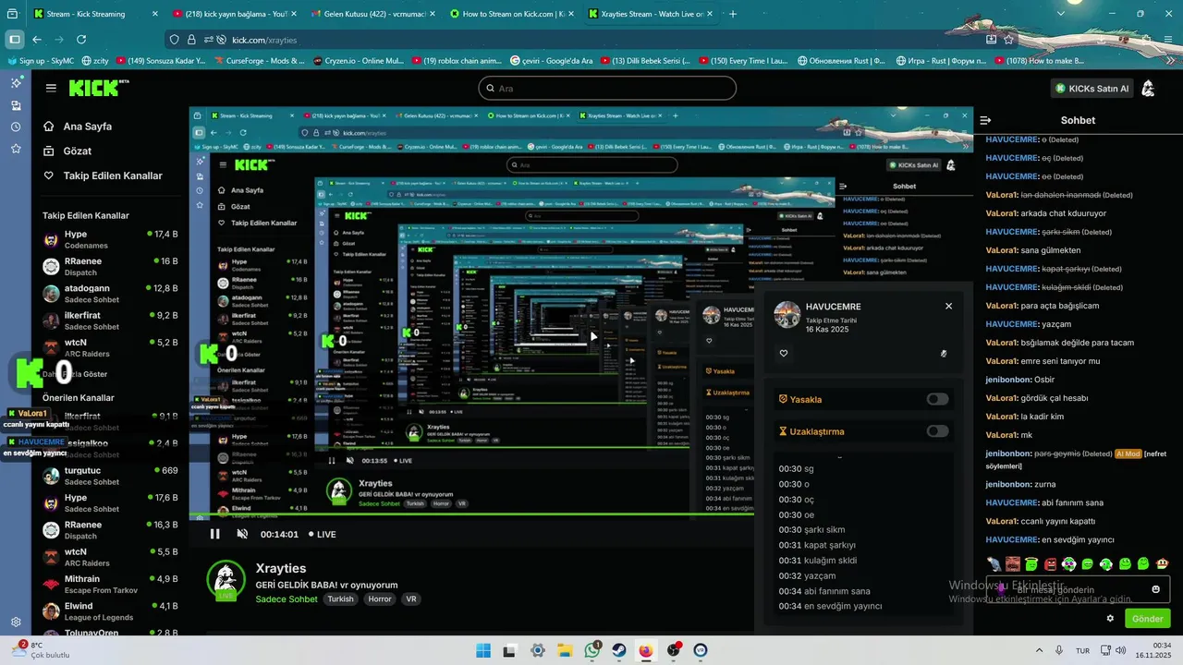Open a new browser tab
This screenshot has width=1183, height=665.
point(733,14)
